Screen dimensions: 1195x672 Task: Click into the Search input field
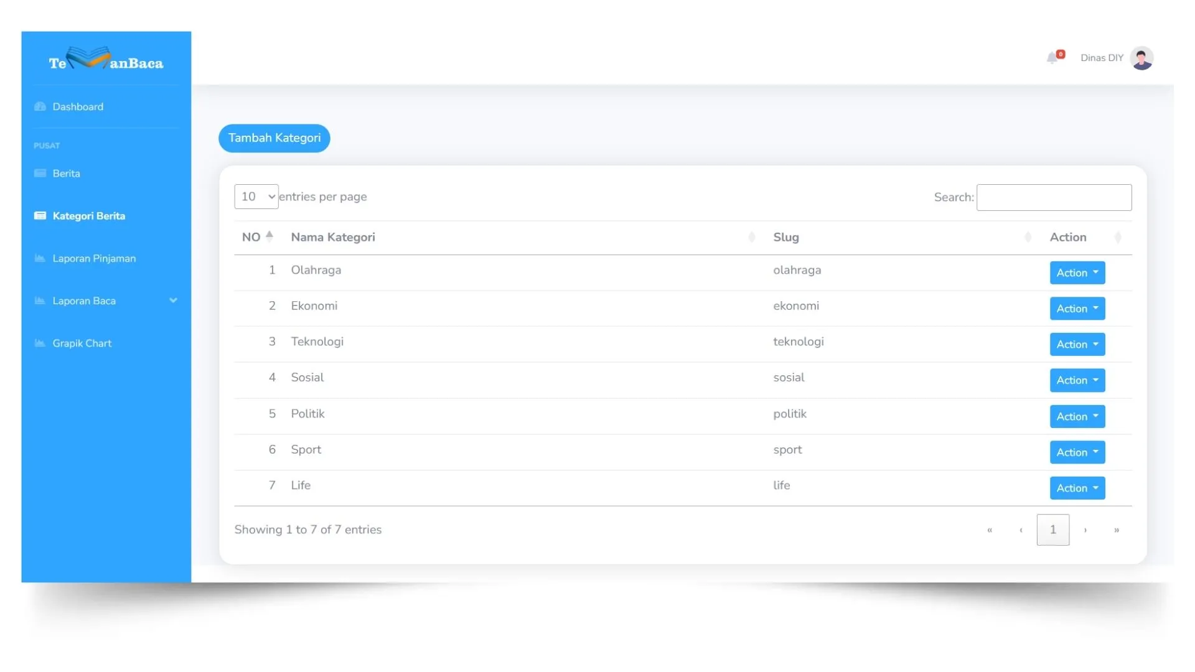click(x=1054, y=197)
